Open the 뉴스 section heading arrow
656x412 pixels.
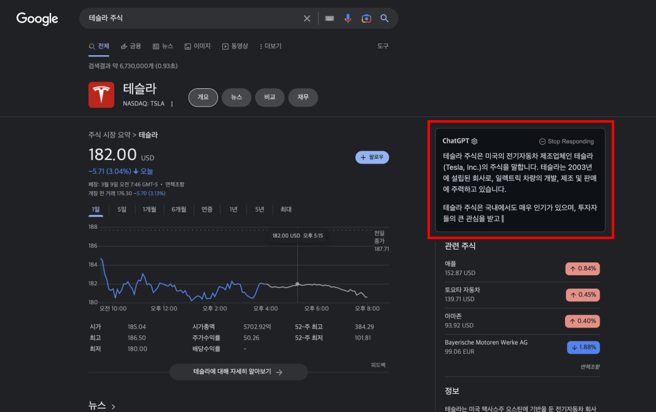[114, 406]
